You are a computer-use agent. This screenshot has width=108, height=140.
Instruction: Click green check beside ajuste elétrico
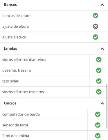[x=96, y=37]
